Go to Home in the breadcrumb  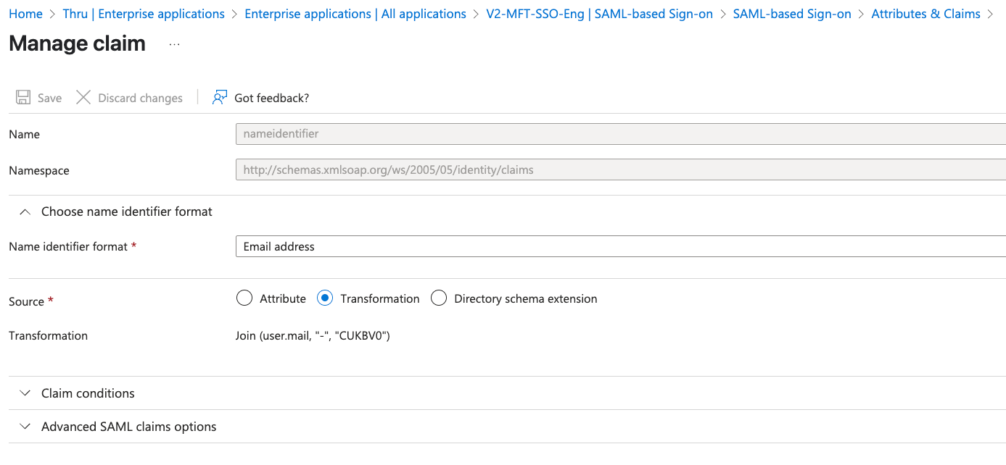pos(25,14)
